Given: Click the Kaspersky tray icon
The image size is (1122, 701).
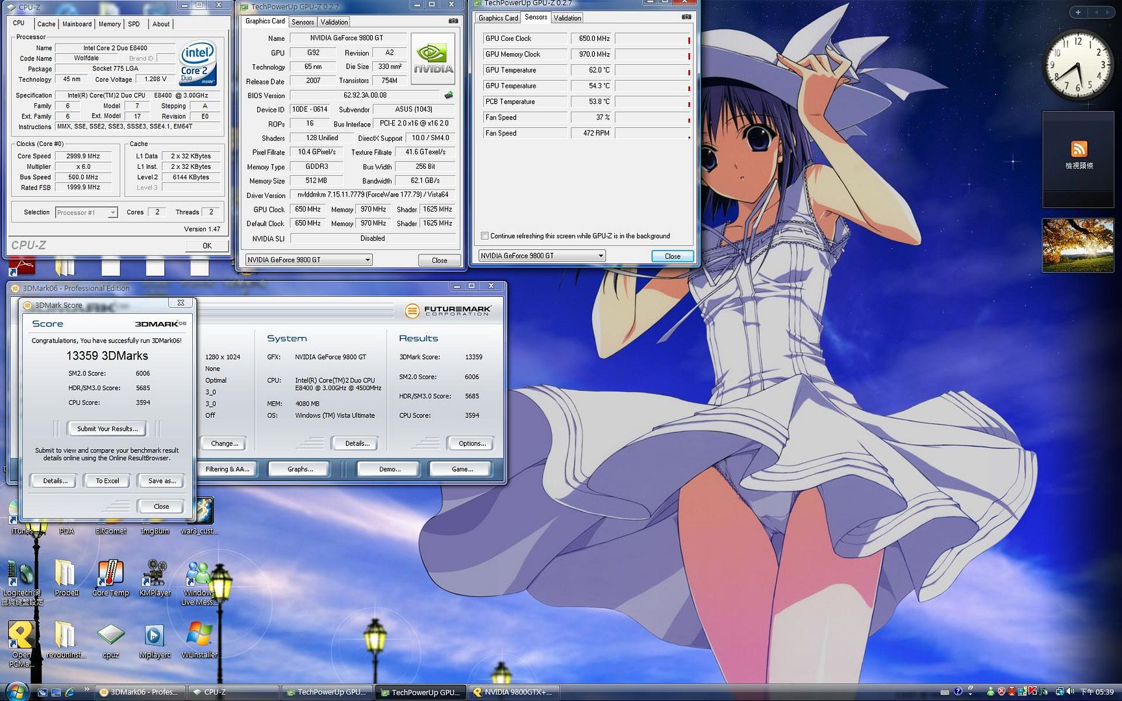Looking at the screenshot, I should (1033, 692).
